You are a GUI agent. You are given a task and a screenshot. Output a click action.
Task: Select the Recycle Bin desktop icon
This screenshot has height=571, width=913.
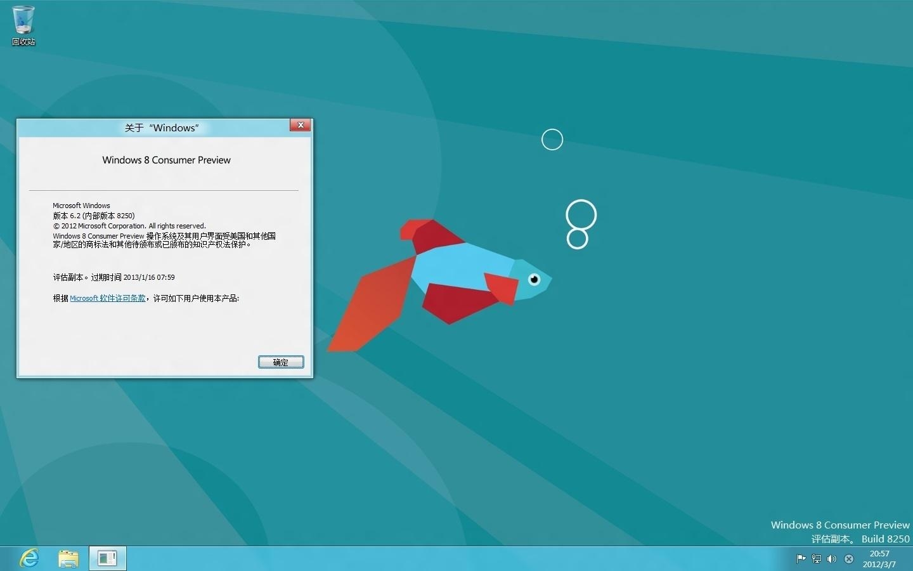point(23,25)
